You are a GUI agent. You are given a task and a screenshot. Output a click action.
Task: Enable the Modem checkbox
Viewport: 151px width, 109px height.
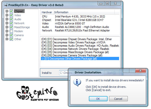point(11,31)
